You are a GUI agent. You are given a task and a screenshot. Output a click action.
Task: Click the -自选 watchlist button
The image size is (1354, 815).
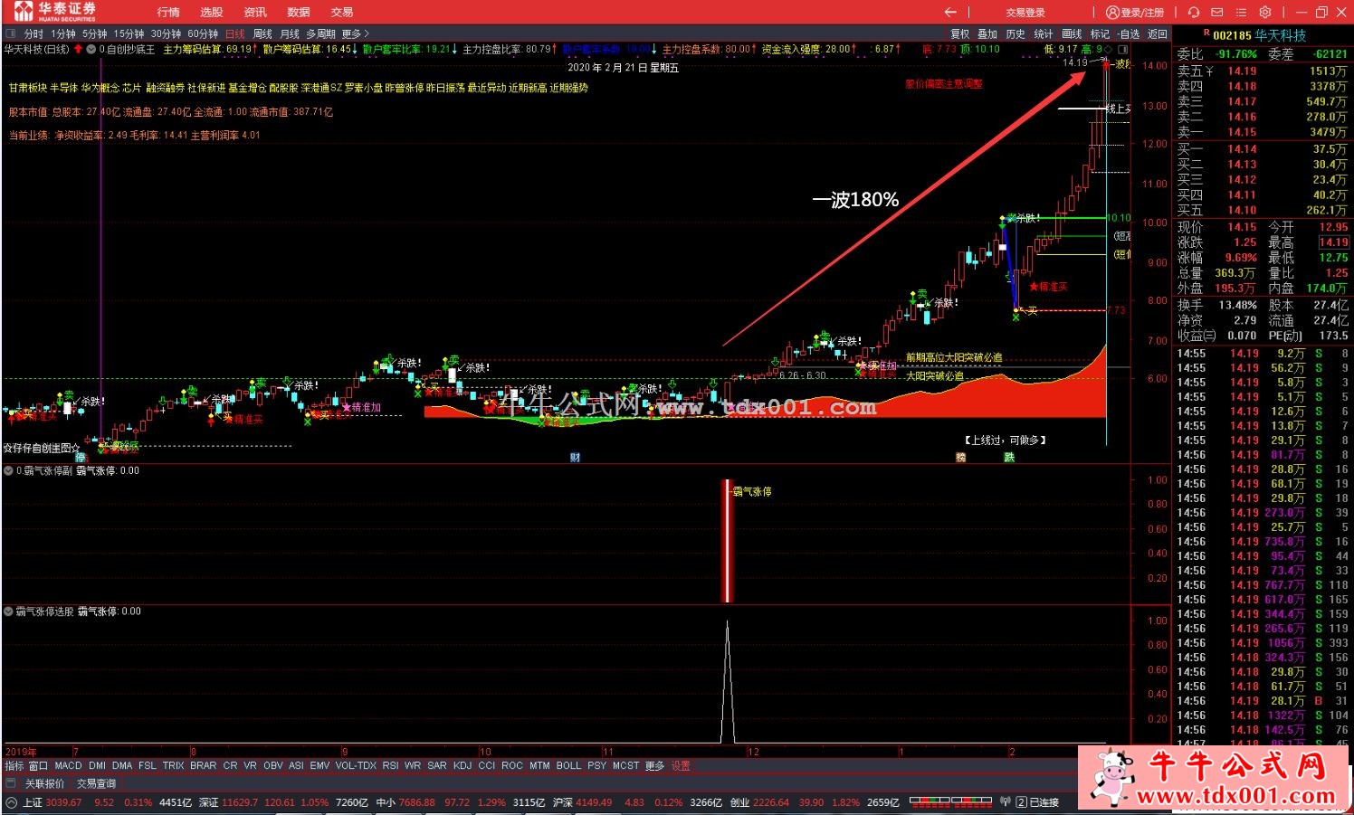click(x=1129, y=33)
